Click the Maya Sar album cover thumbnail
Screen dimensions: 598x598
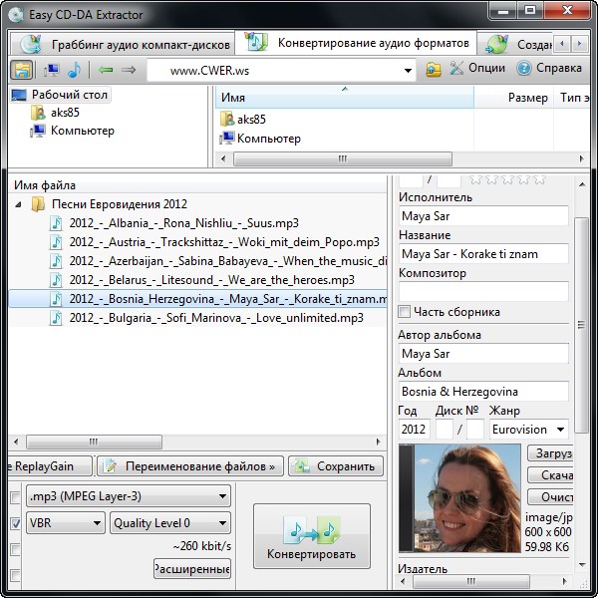(459, 501)
